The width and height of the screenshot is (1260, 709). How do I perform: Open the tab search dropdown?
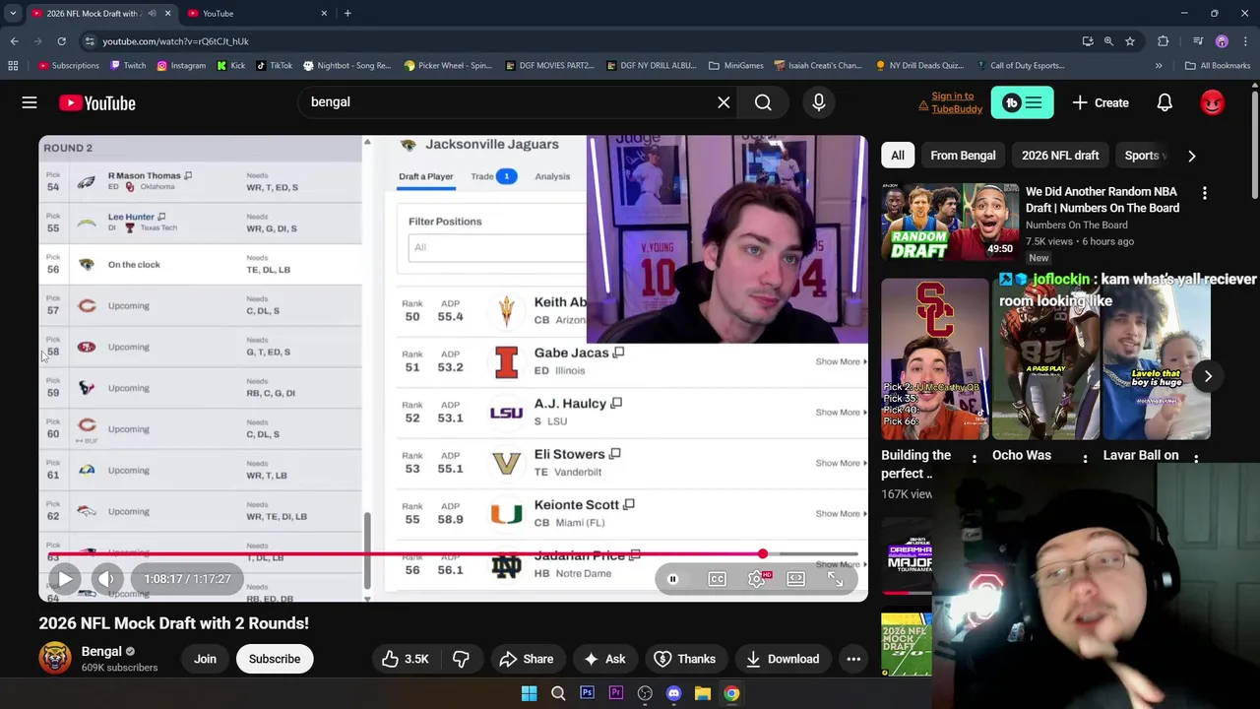tap(13, 14)
